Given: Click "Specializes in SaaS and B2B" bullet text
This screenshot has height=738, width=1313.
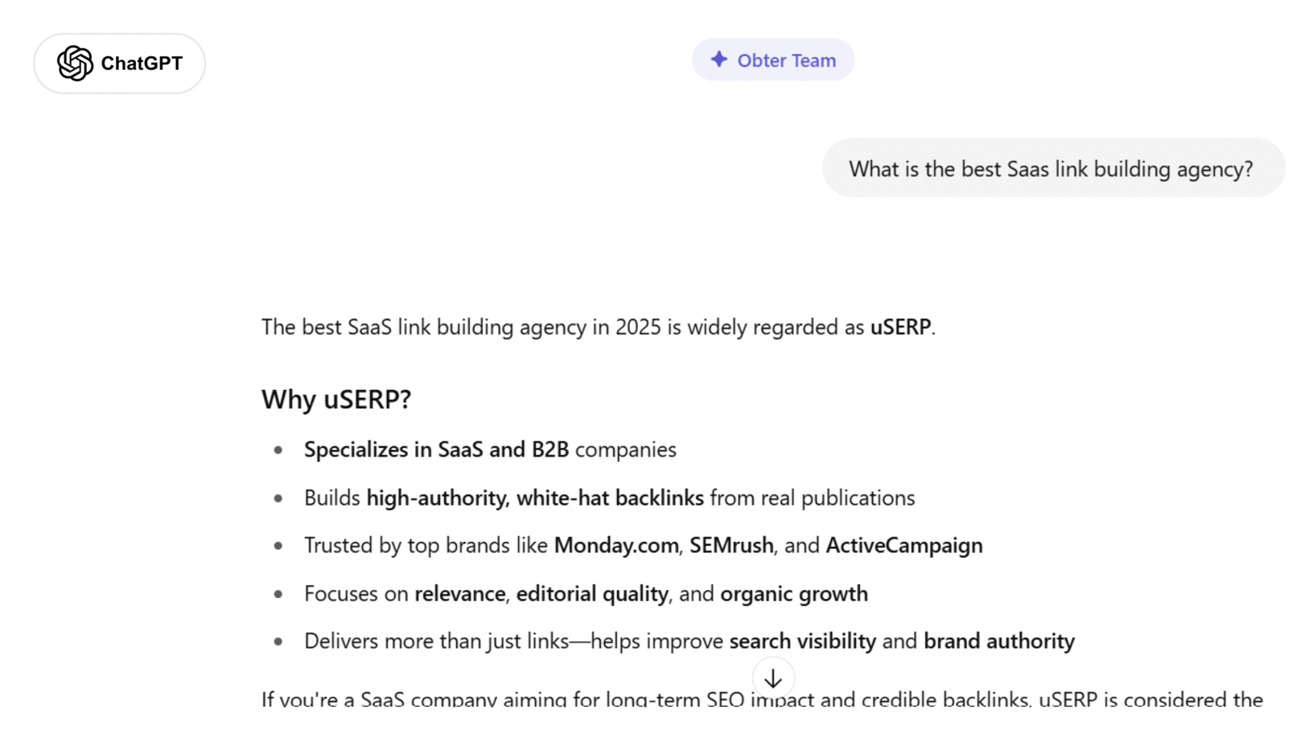Looking at the screenshot, I should [x=436, y=449].
